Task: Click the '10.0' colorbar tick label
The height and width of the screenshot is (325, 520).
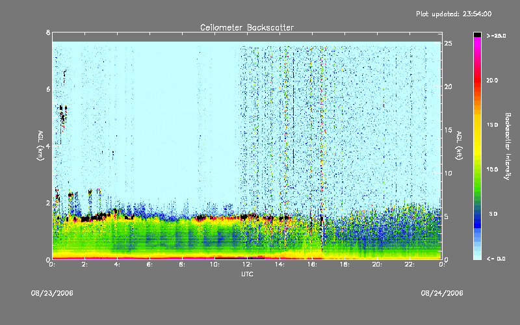Action: click(x=492, y=170)
